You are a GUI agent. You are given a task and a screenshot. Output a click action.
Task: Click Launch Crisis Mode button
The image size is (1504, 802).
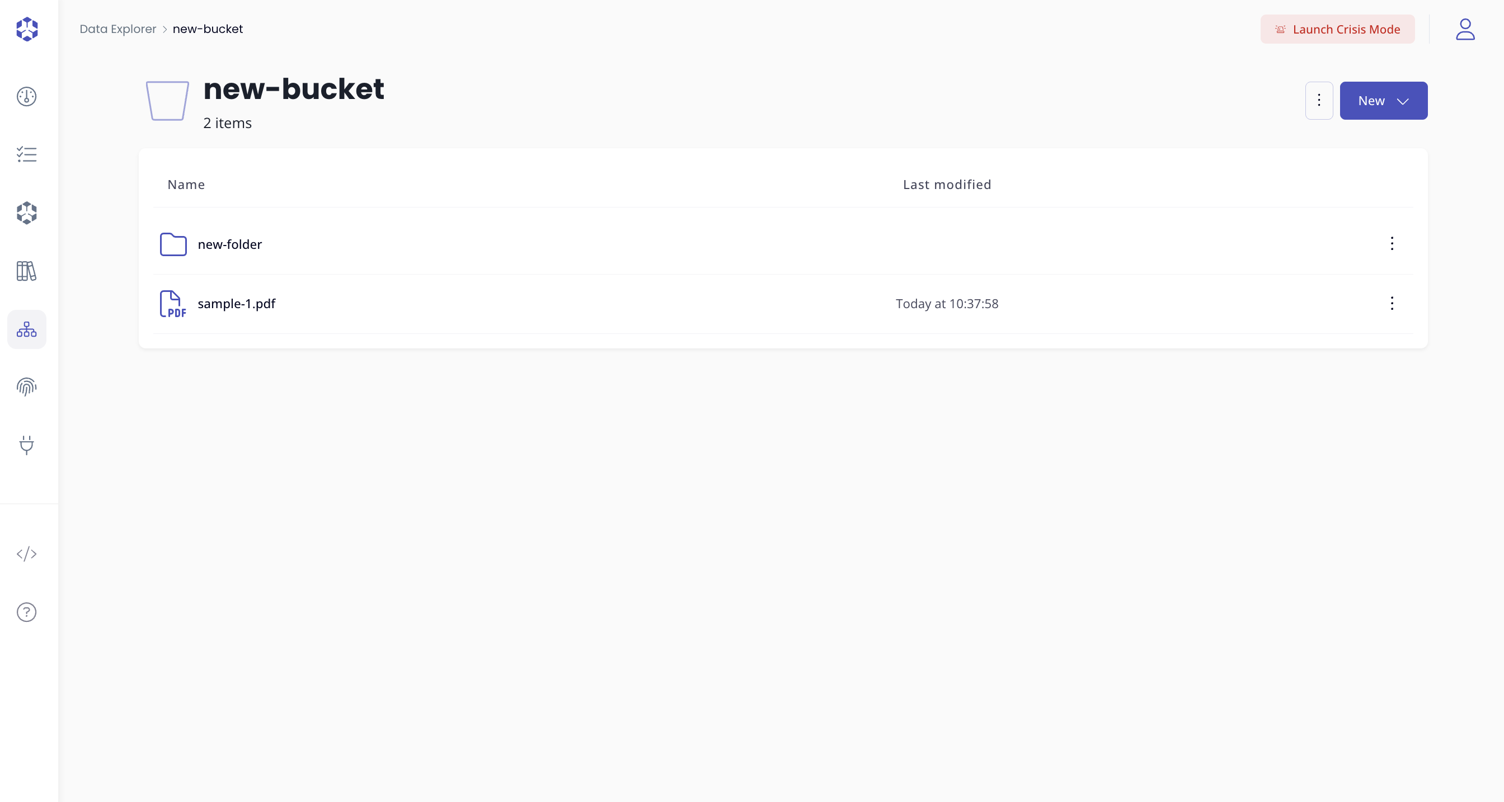(x=1337, y=29)
